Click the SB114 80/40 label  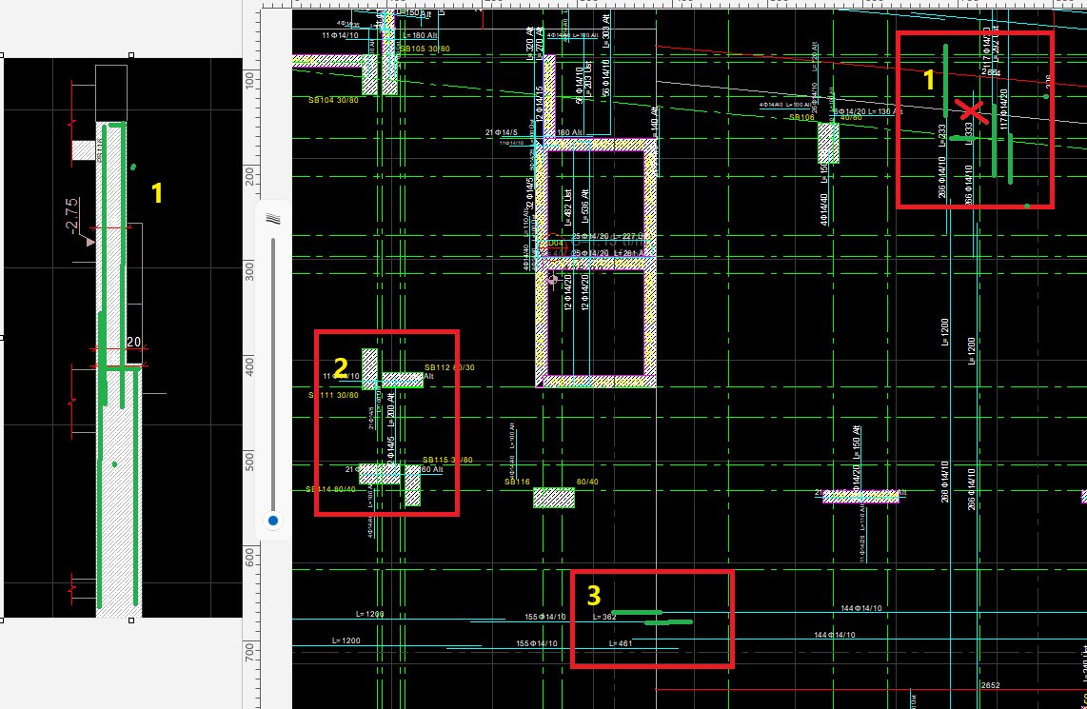click(330, 489)
